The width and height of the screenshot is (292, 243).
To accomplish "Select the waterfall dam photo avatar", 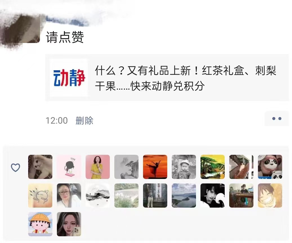I will pyautogui.click(x=126, y=196).
